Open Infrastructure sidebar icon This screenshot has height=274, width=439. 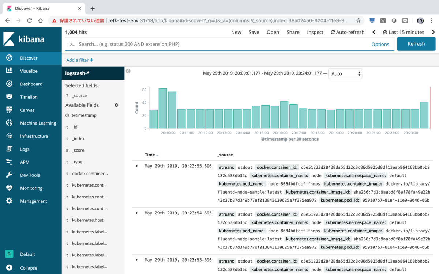coord(10,136)
